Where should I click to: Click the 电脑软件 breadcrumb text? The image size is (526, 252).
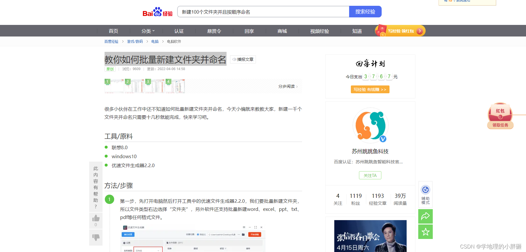tap(174, 41)
